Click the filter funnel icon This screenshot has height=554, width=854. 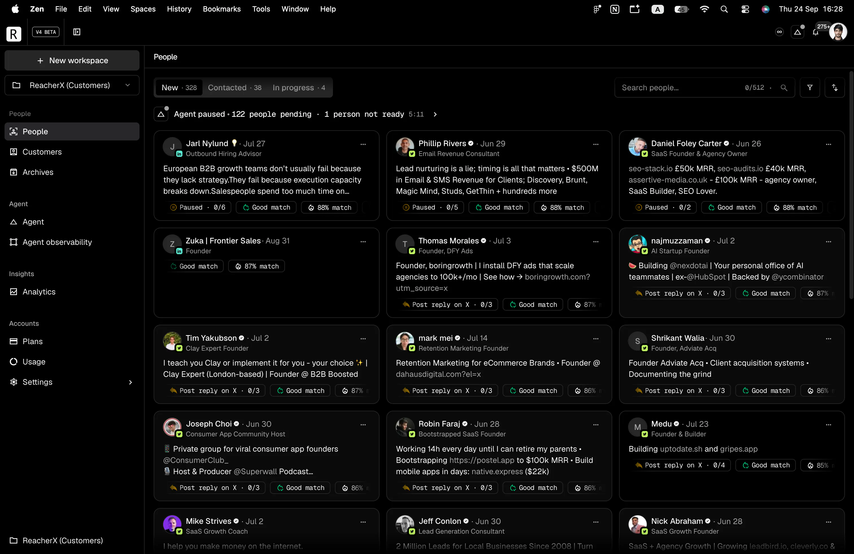click(x=809, y=87)
